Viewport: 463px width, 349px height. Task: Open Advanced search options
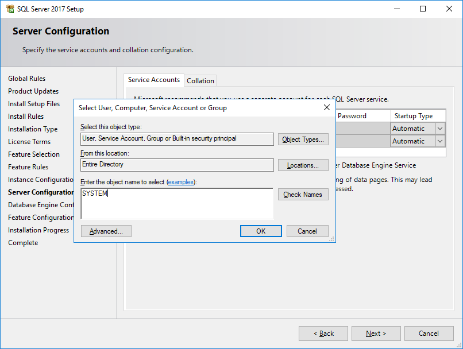(106, 231)
